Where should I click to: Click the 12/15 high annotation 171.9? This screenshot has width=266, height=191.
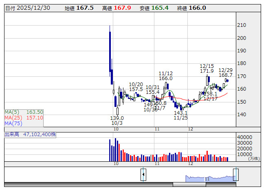coord(207,69)
